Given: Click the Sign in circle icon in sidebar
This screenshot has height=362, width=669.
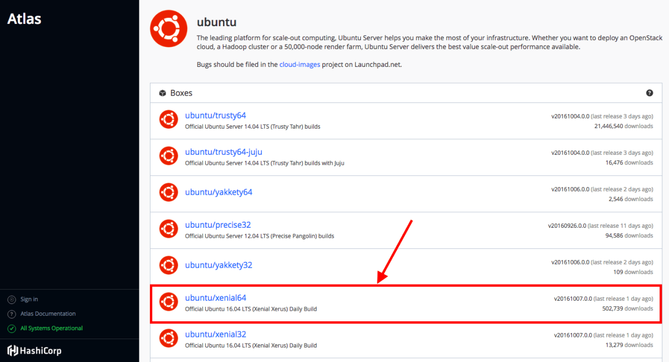Looking at the screenshot, I should click(12, 299).
